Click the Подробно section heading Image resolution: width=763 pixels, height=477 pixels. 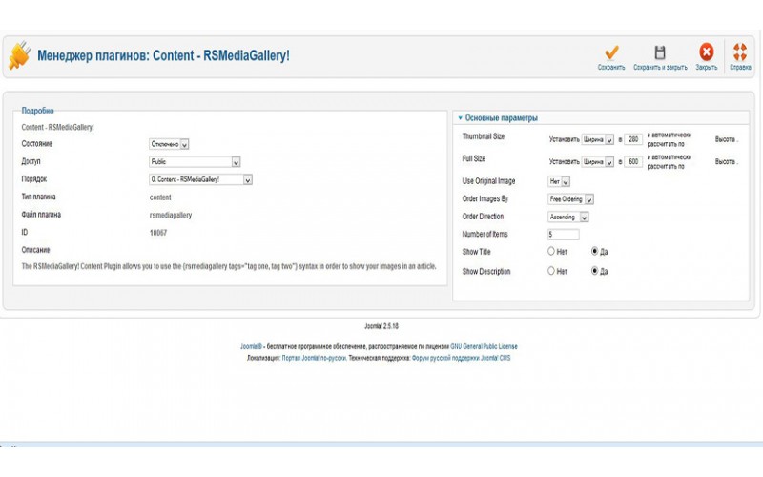37,111
